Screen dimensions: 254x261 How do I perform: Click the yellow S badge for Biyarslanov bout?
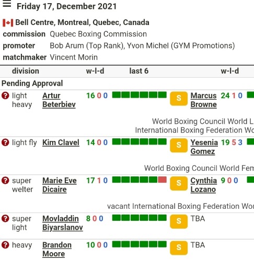click(x=179, y=221)
